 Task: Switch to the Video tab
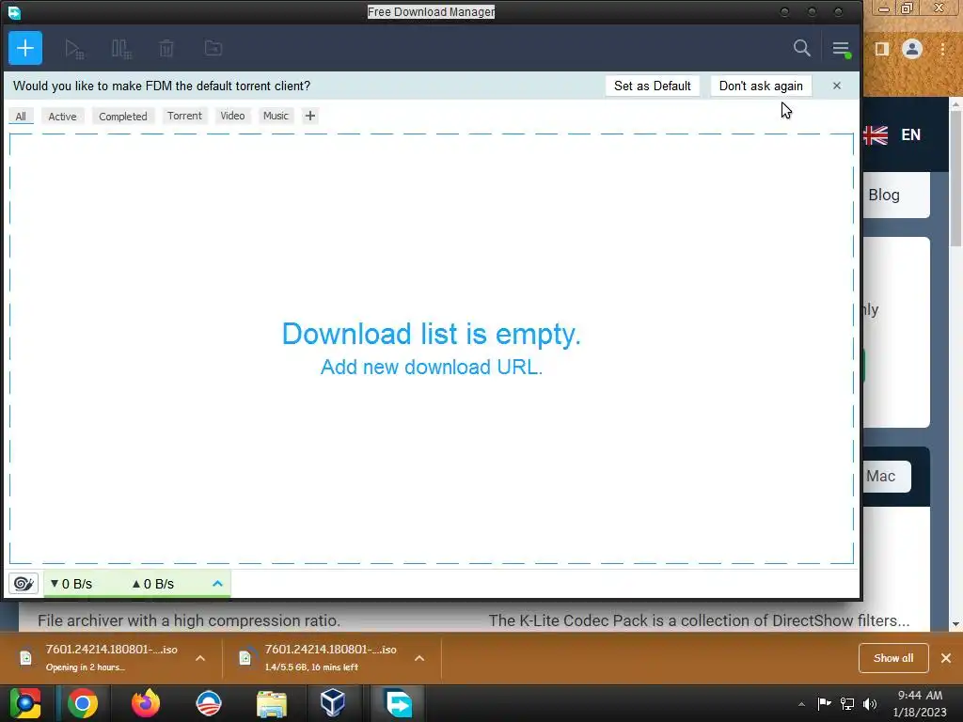pos(233,116)
